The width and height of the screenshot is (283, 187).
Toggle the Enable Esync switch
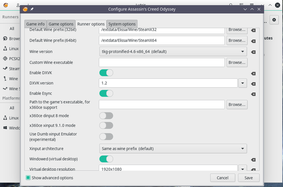106,93
